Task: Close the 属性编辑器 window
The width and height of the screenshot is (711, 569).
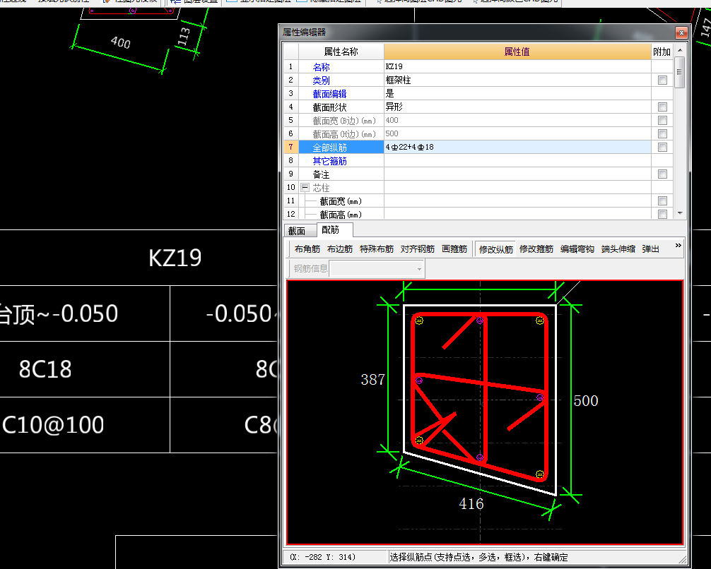Action: point(681,32)
